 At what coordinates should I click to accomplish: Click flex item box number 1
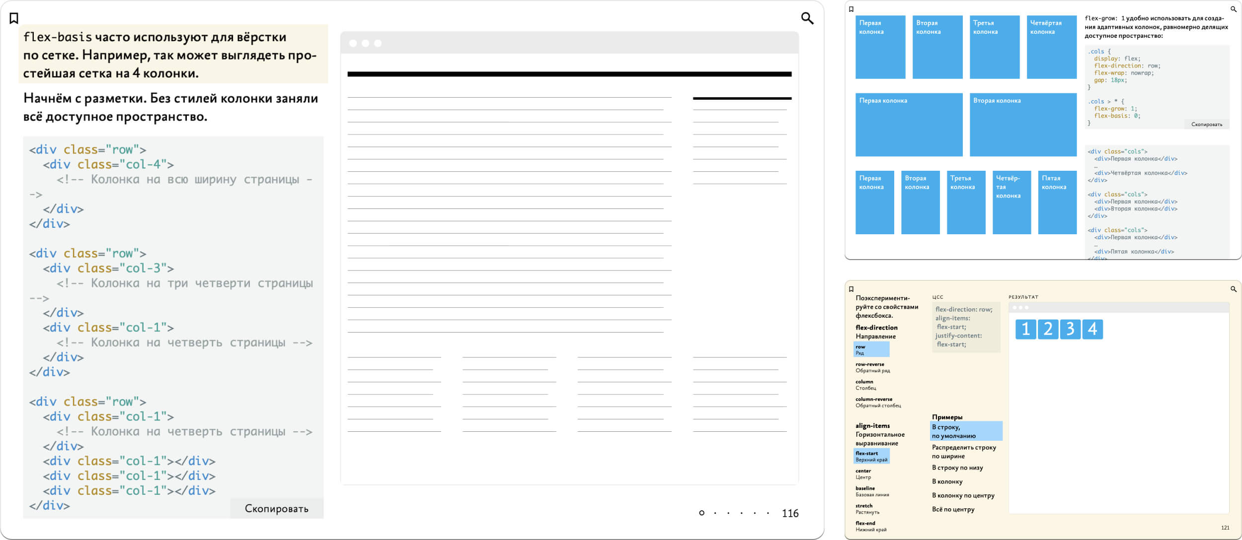pyautogui.click(x=1025, y=329)
